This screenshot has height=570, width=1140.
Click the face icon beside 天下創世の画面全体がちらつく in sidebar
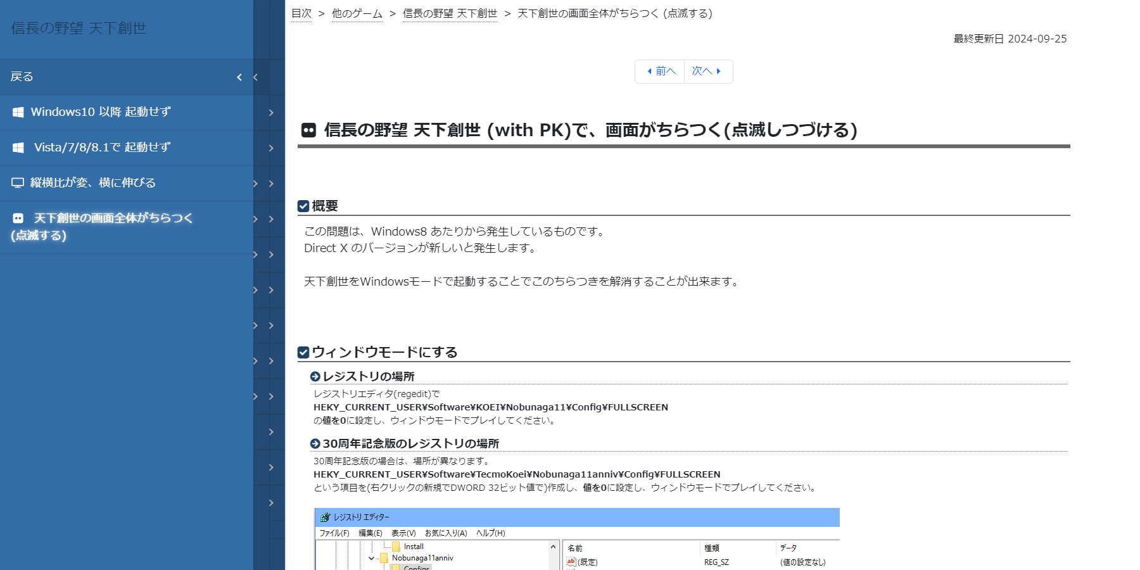tap(18, 218)
